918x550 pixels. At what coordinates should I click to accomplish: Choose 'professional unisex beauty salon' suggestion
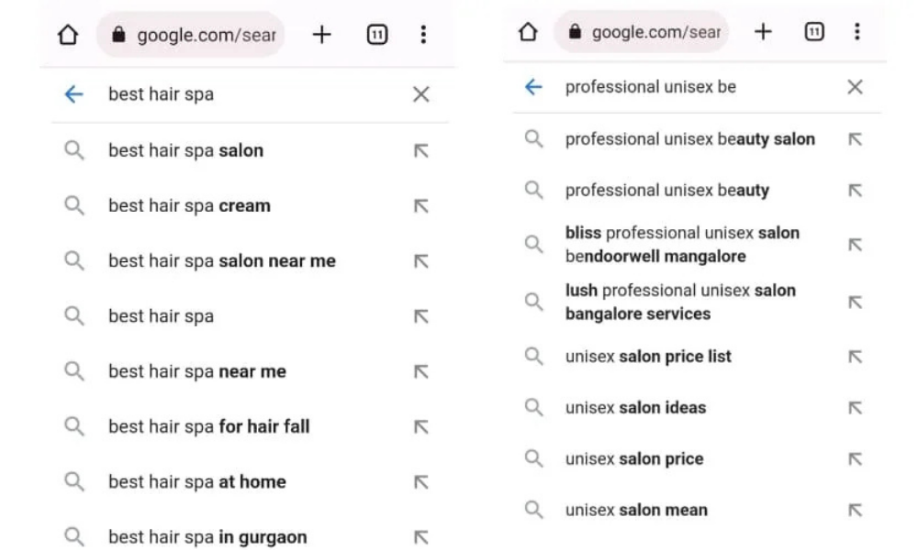(689, 139)
